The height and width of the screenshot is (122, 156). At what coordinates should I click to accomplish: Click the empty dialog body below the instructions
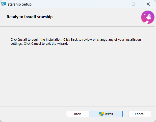77,76
